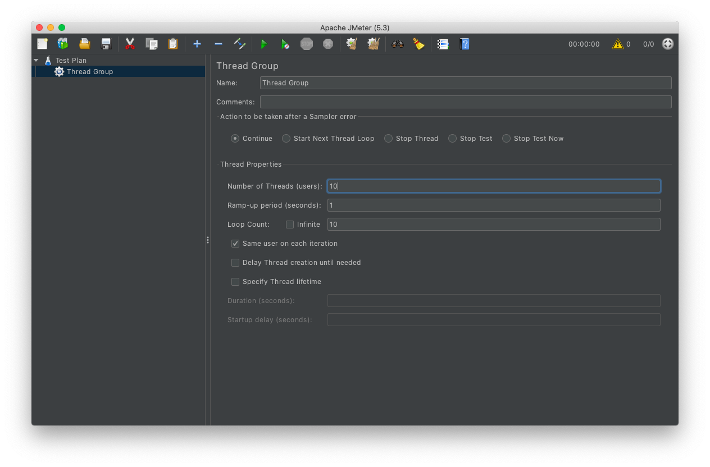Viewport: 710px width, 467px height.
Task: Start test with no pauses icon
Action: point(285,44)
